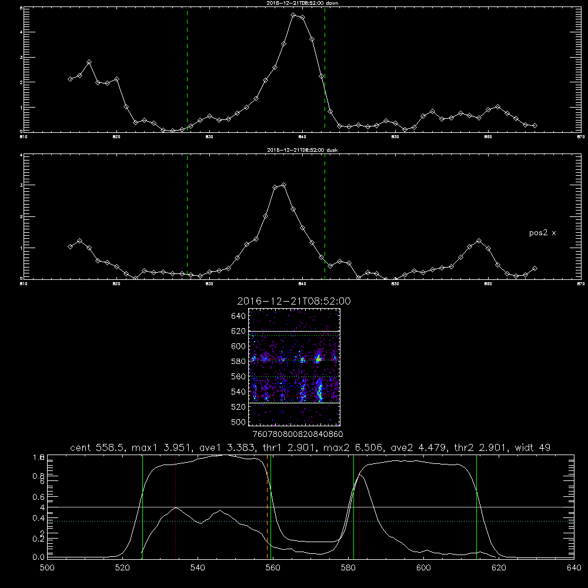588x588 pixels.
Task: Click the '2016-12-21T08:52:00' title above the spectral image
Action: coord(294,301)
